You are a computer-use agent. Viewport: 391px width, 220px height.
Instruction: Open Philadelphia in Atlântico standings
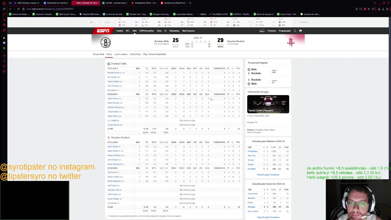point(253,152)
